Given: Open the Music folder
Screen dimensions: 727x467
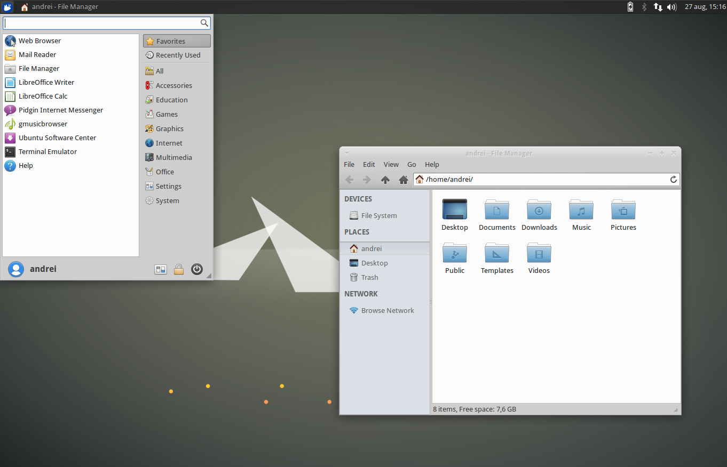Looking at the screenshot, I should coord(581,213).
